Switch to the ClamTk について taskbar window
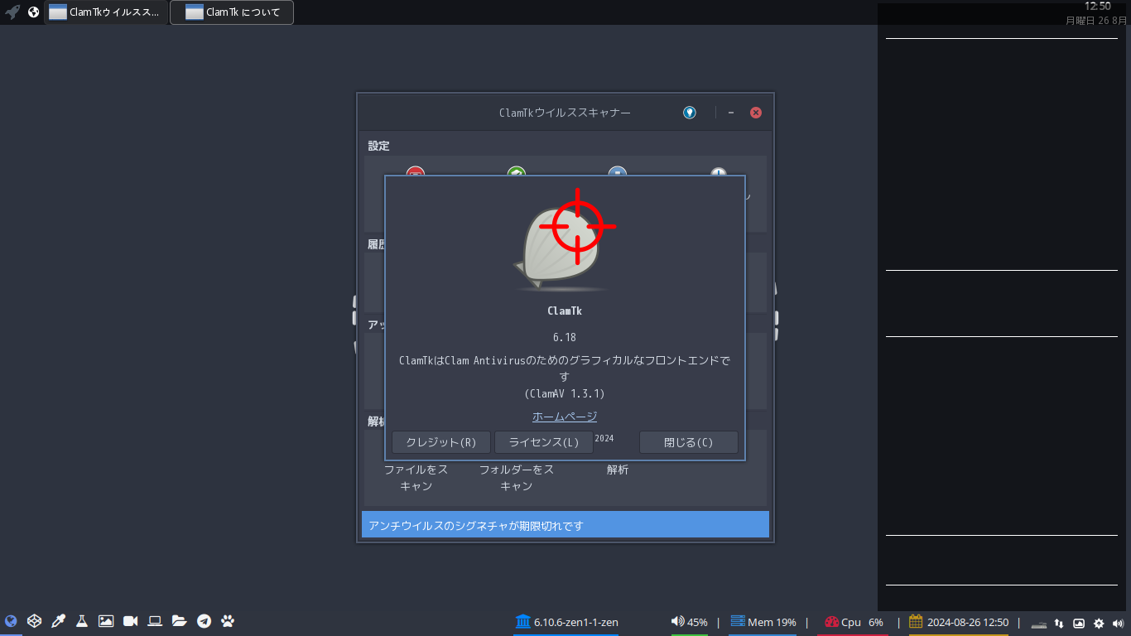This screenshot has width=1131, height=636. [x=232, y=12]
